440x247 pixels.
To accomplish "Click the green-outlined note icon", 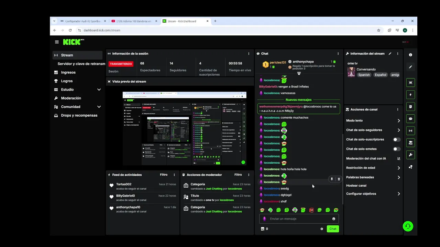I will tap(410, 107).
